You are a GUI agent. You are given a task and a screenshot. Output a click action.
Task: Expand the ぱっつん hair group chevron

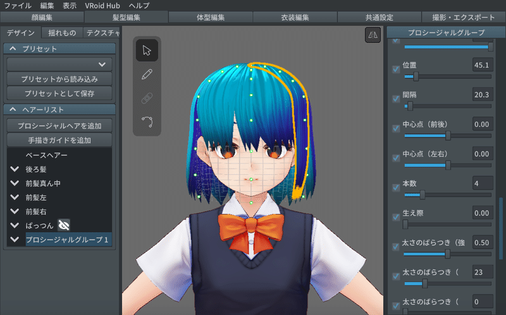pos(15,225)
